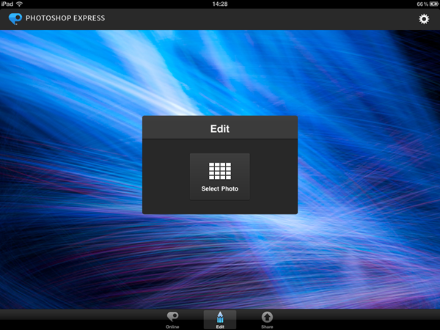Switch to the Online tab
Screen dimensions: 440x330
(172, 320)
